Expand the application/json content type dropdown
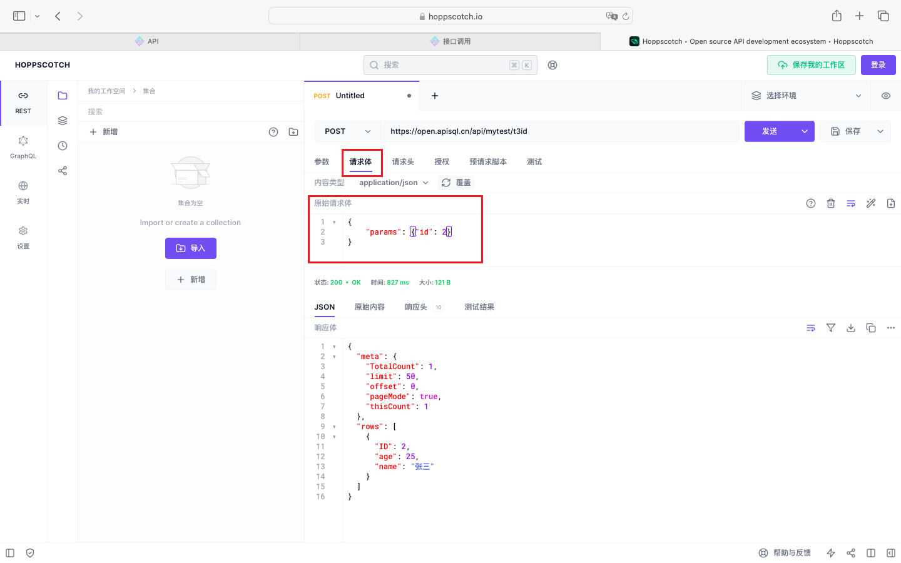The width and height of the screenshot is (901, 563). 394,183
